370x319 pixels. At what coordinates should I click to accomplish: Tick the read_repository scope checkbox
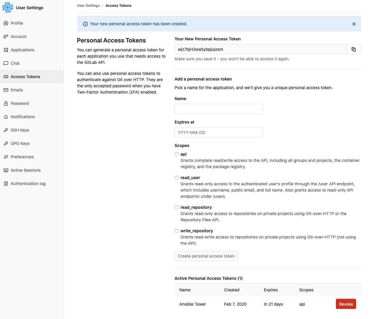[x=177, y=207]
